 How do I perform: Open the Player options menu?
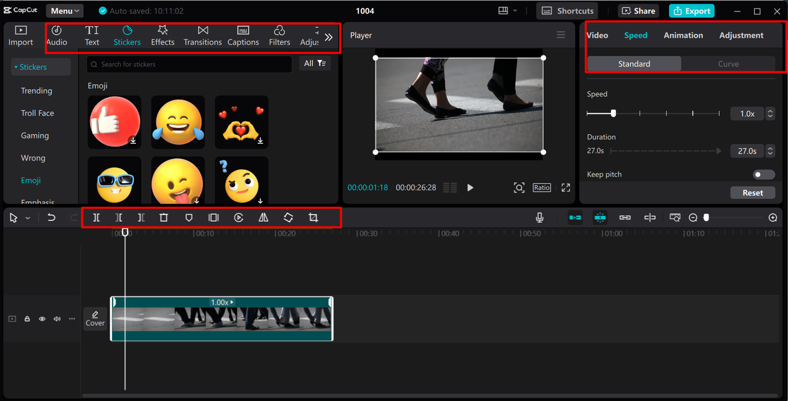(x=561, y=35)
